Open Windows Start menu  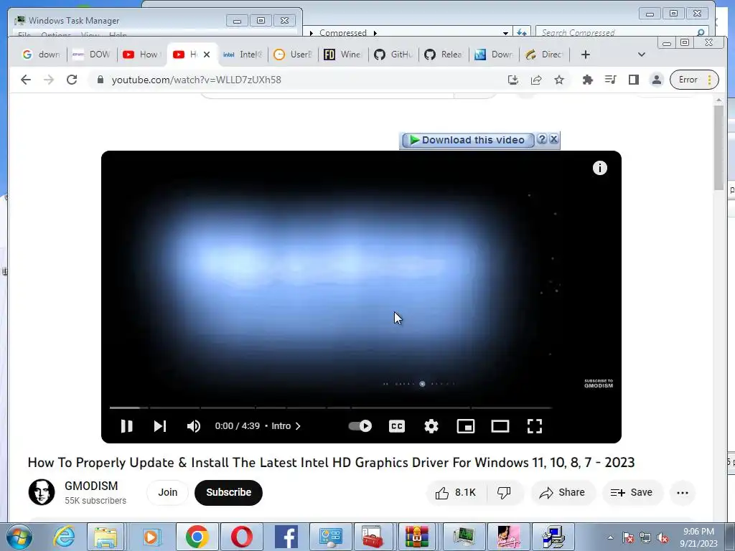pos(19,537)
